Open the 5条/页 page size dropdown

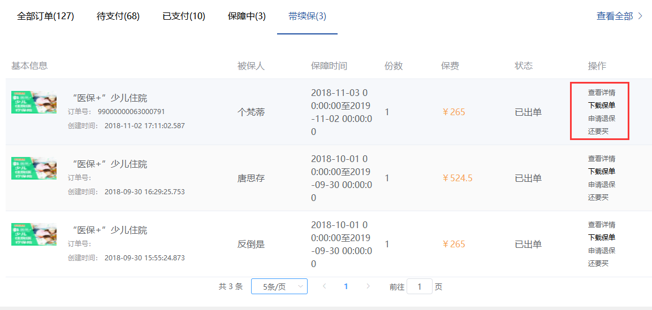tap(279, 286)
